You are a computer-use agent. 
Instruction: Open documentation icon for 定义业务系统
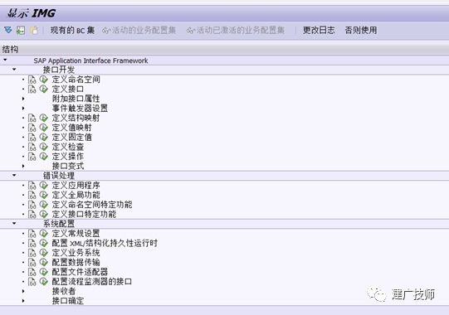pyautogui.click(x=32, y=253)
